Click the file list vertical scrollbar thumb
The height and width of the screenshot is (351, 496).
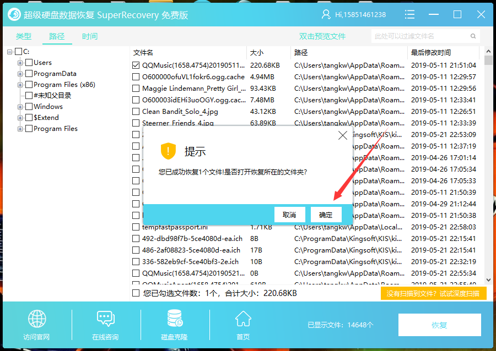tap(488, 60)
